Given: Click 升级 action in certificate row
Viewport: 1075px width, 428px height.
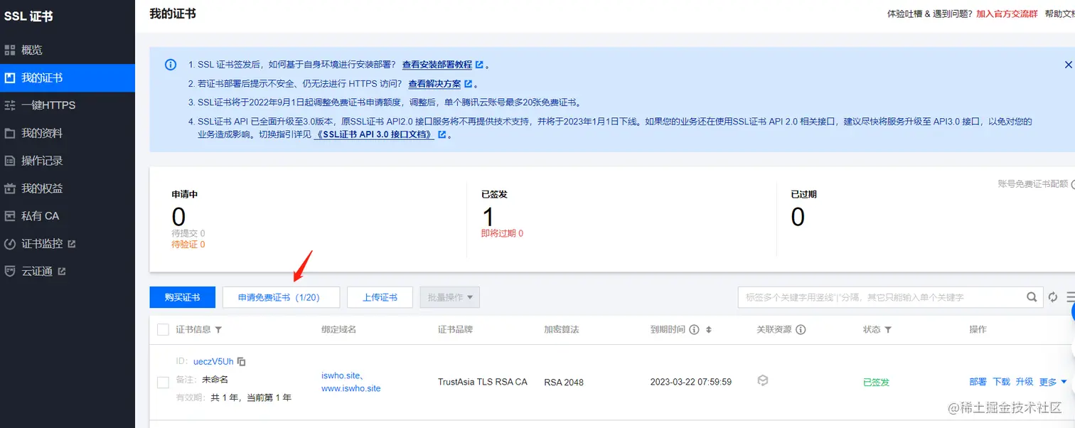Looking at the screenshot, I should coord(1025,382).
